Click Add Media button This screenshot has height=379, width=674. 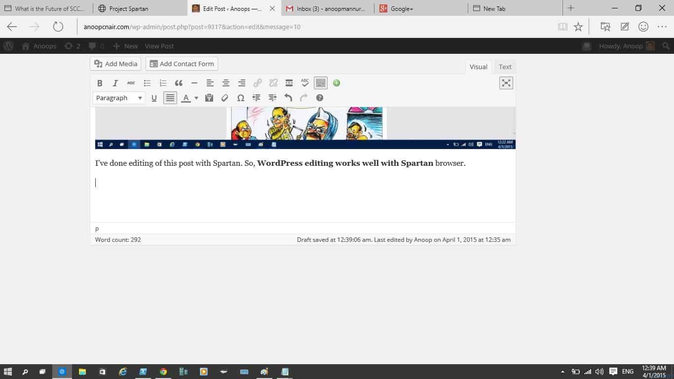pos(115,64)
